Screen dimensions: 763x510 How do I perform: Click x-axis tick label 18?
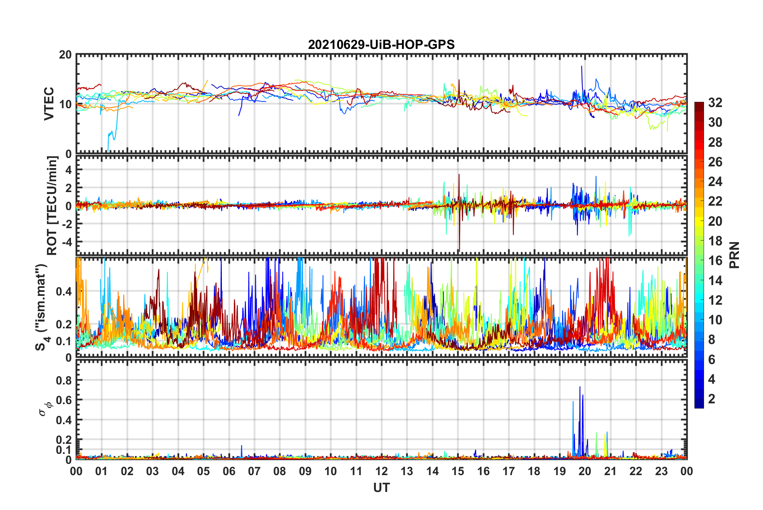[x=534, y=471]
